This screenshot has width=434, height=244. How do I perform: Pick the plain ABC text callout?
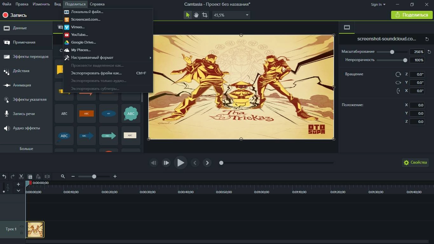pyautogui.click(x=64, y=113)
